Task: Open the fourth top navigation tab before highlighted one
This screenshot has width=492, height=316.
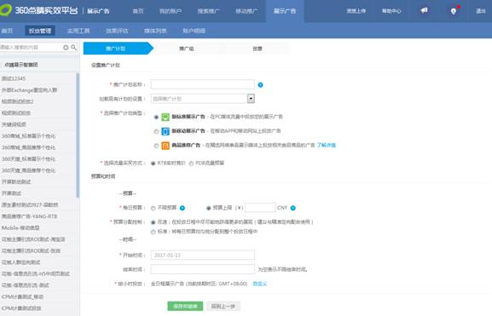Action: (246, 11)
